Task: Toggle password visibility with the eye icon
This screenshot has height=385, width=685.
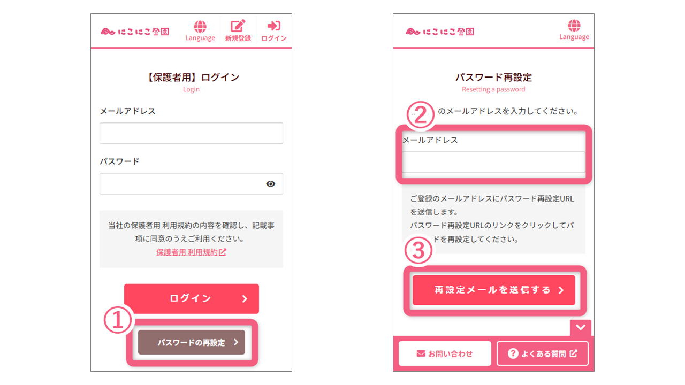Action: tap(271, 183)
